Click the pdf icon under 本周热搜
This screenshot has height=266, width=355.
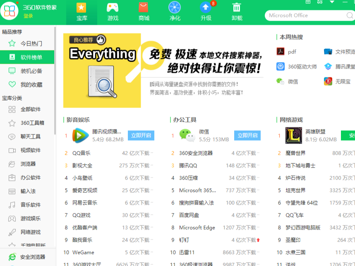(x=281, y=51)
